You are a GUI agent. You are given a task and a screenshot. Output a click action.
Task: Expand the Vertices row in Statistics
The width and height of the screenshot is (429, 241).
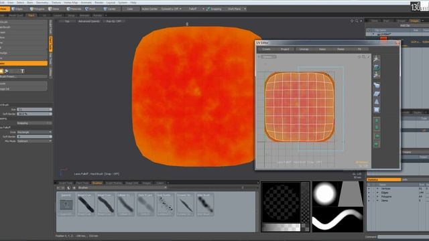click(x=377, y=189)
